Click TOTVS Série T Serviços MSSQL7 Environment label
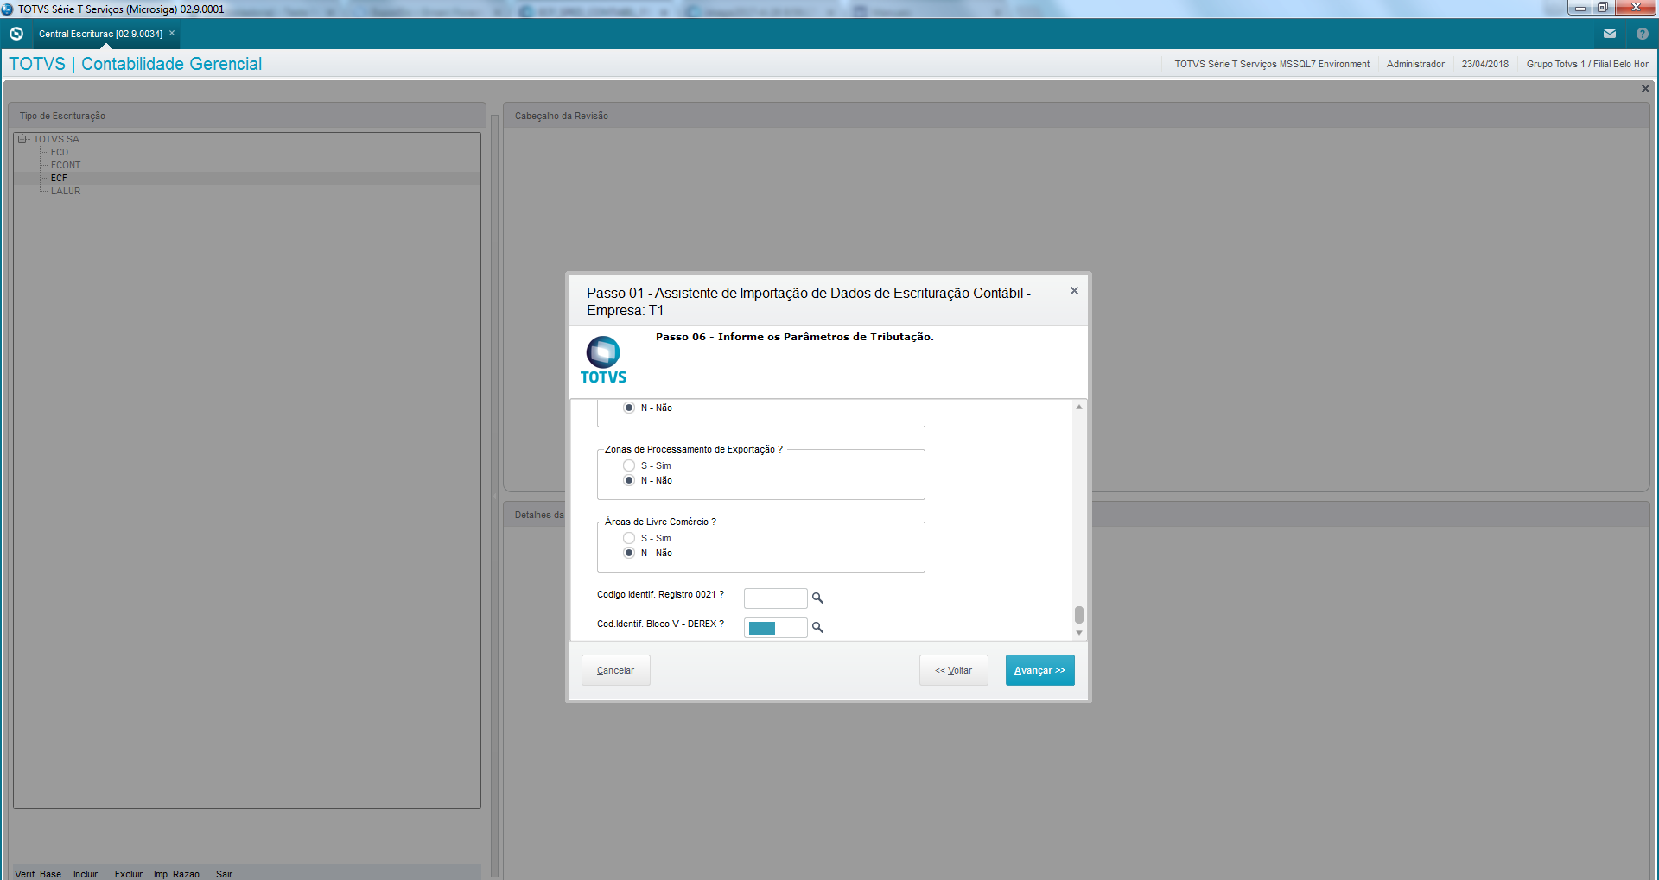This screenshot has height=880, width=1659. (x=1272, y=64)
